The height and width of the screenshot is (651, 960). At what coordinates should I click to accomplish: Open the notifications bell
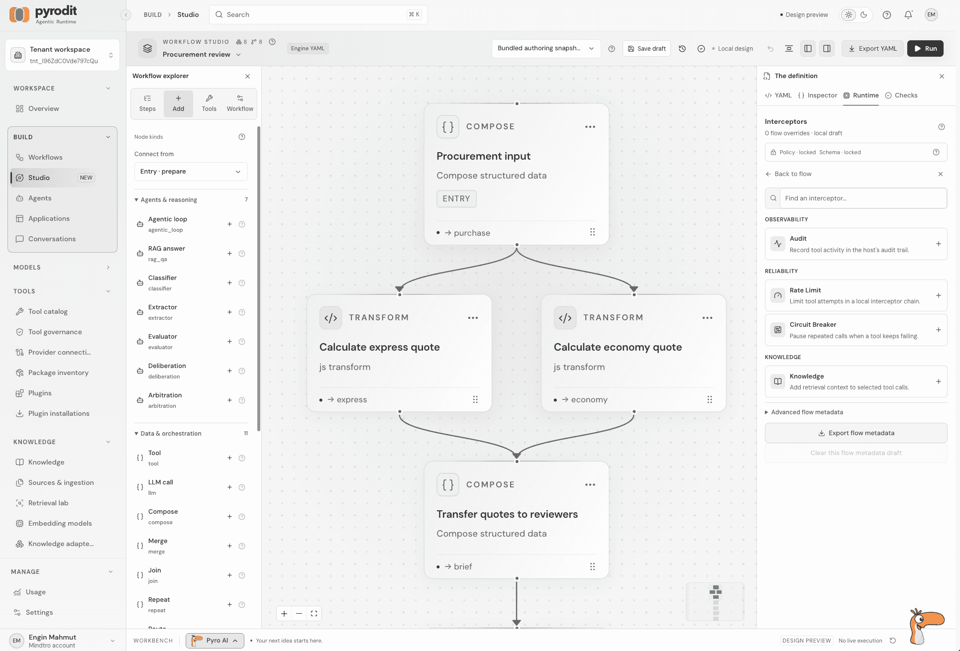point(908,14)
